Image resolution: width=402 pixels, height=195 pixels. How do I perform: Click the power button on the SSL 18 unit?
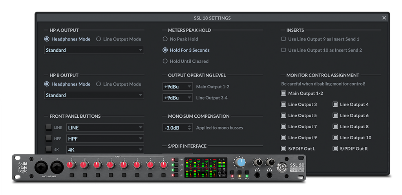tap(282, 168)
